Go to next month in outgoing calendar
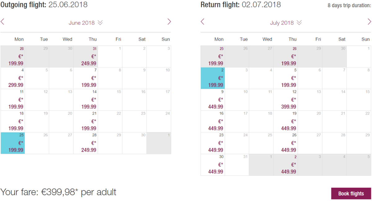Screen dimensions: 372x201 [169, 22]
